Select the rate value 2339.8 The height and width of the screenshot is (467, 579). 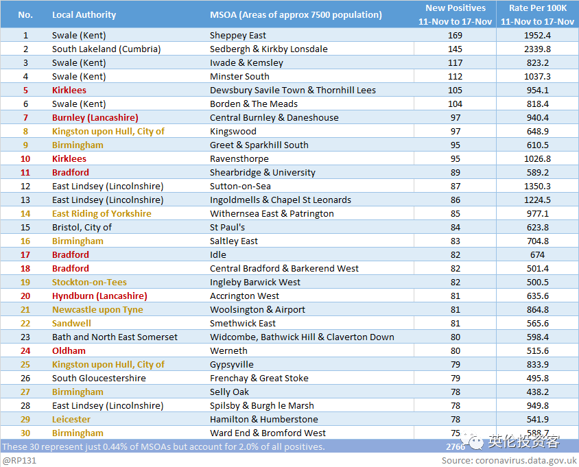pos(537,49)
